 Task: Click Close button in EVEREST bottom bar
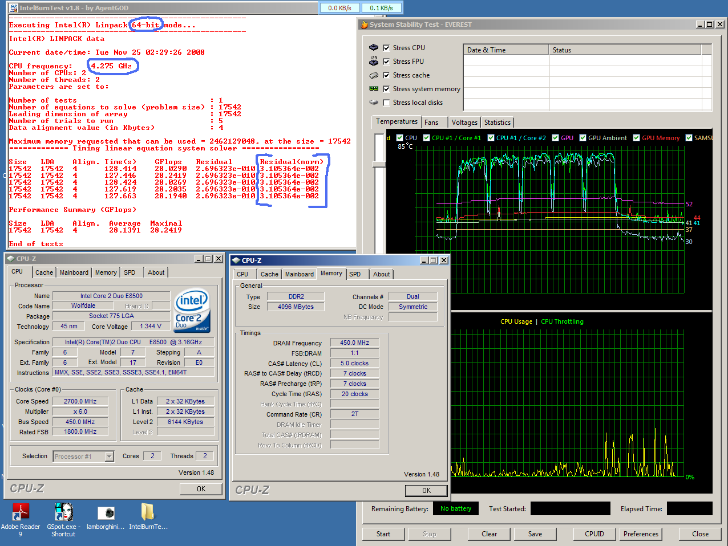click(701, 534)
